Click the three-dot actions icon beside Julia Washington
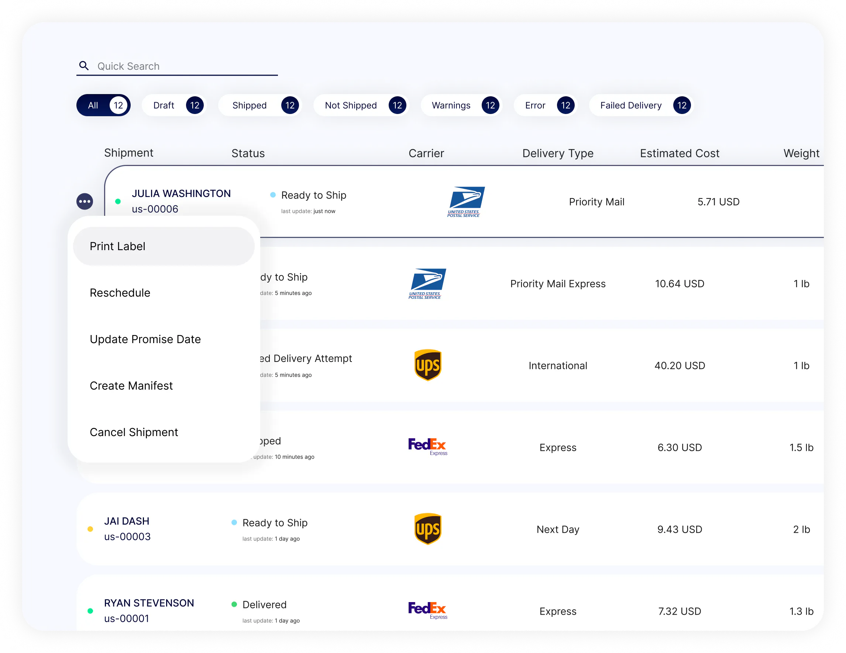846x653 pixels. coord(85,201)
